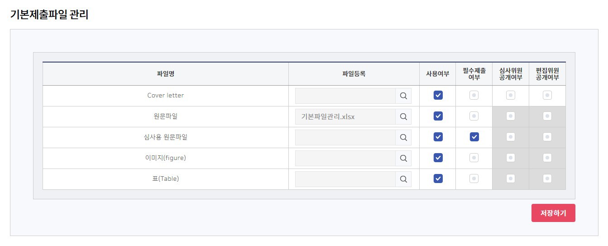Select the 파일명 column header
The height and width of the screenshot is (246, 608).
click(166, 74)
